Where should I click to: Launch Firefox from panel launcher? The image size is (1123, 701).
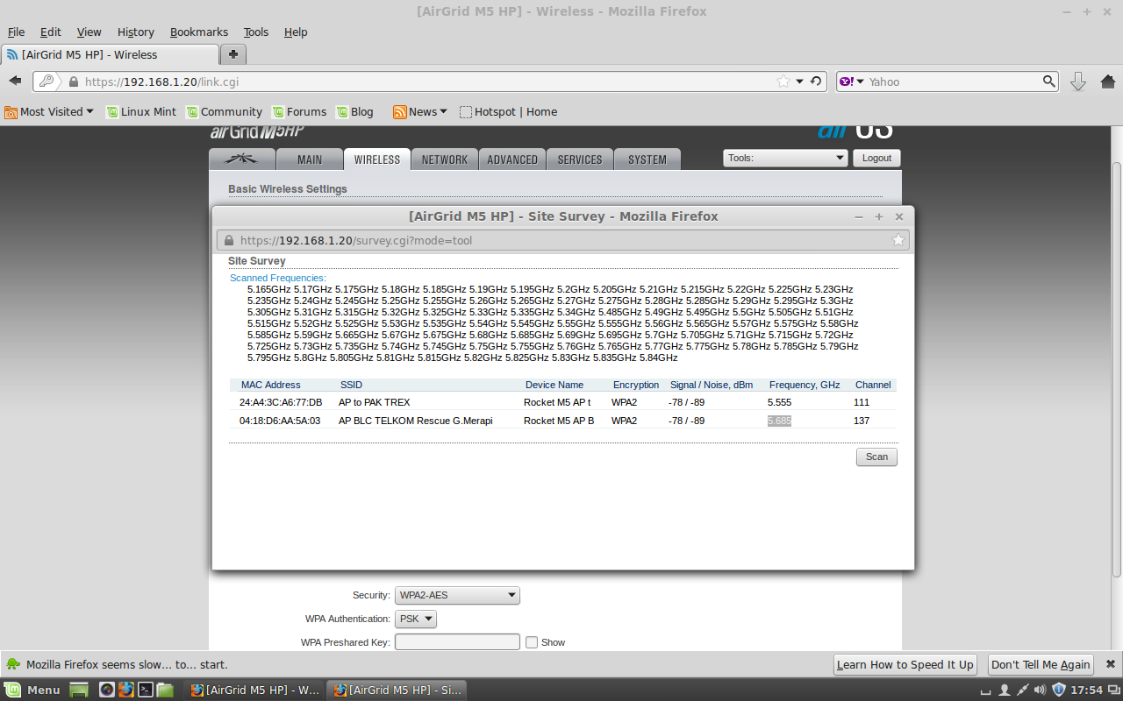[x=126, y=690]
